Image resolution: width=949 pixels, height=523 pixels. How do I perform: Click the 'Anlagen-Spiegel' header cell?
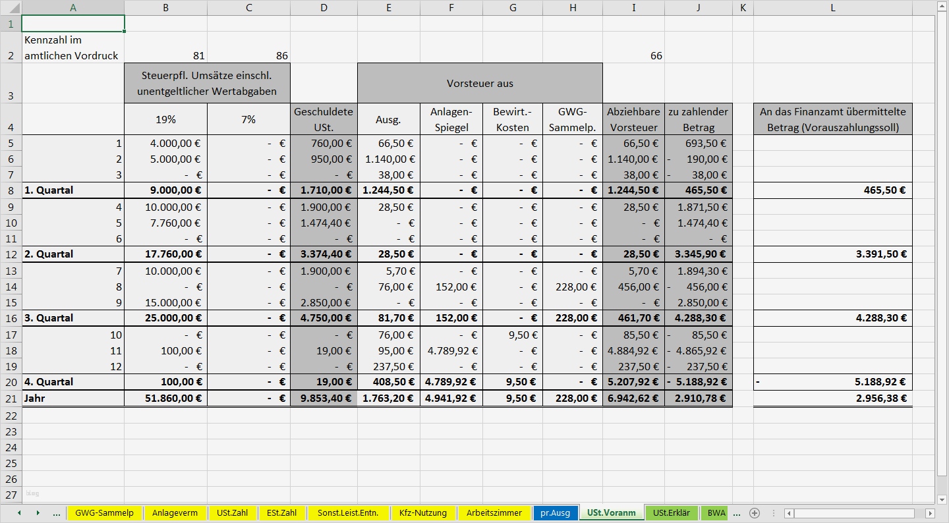tap(451, 119)
